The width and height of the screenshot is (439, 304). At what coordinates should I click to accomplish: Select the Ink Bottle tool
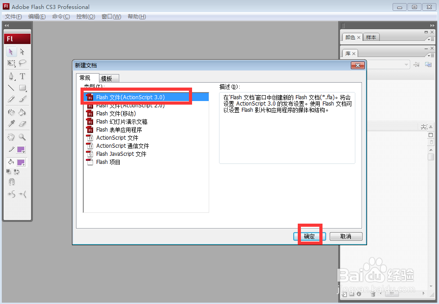tap(11, 112)
